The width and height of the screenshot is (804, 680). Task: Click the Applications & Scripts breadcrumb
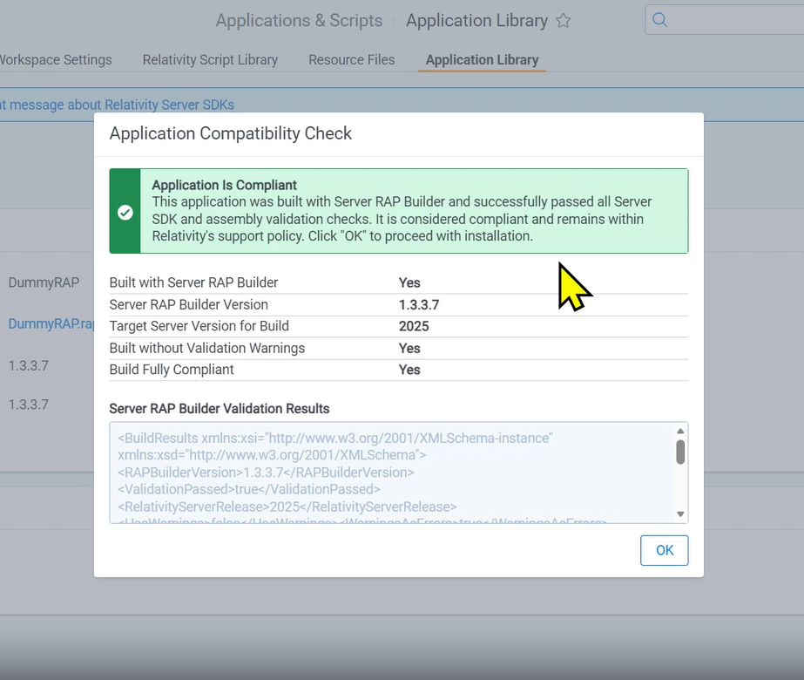(299, 21)
